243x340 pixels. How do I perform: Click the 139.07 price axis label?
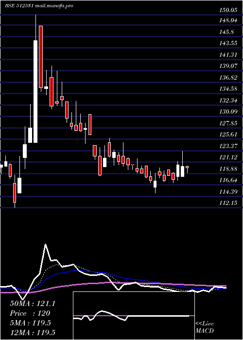pos(228,66)
